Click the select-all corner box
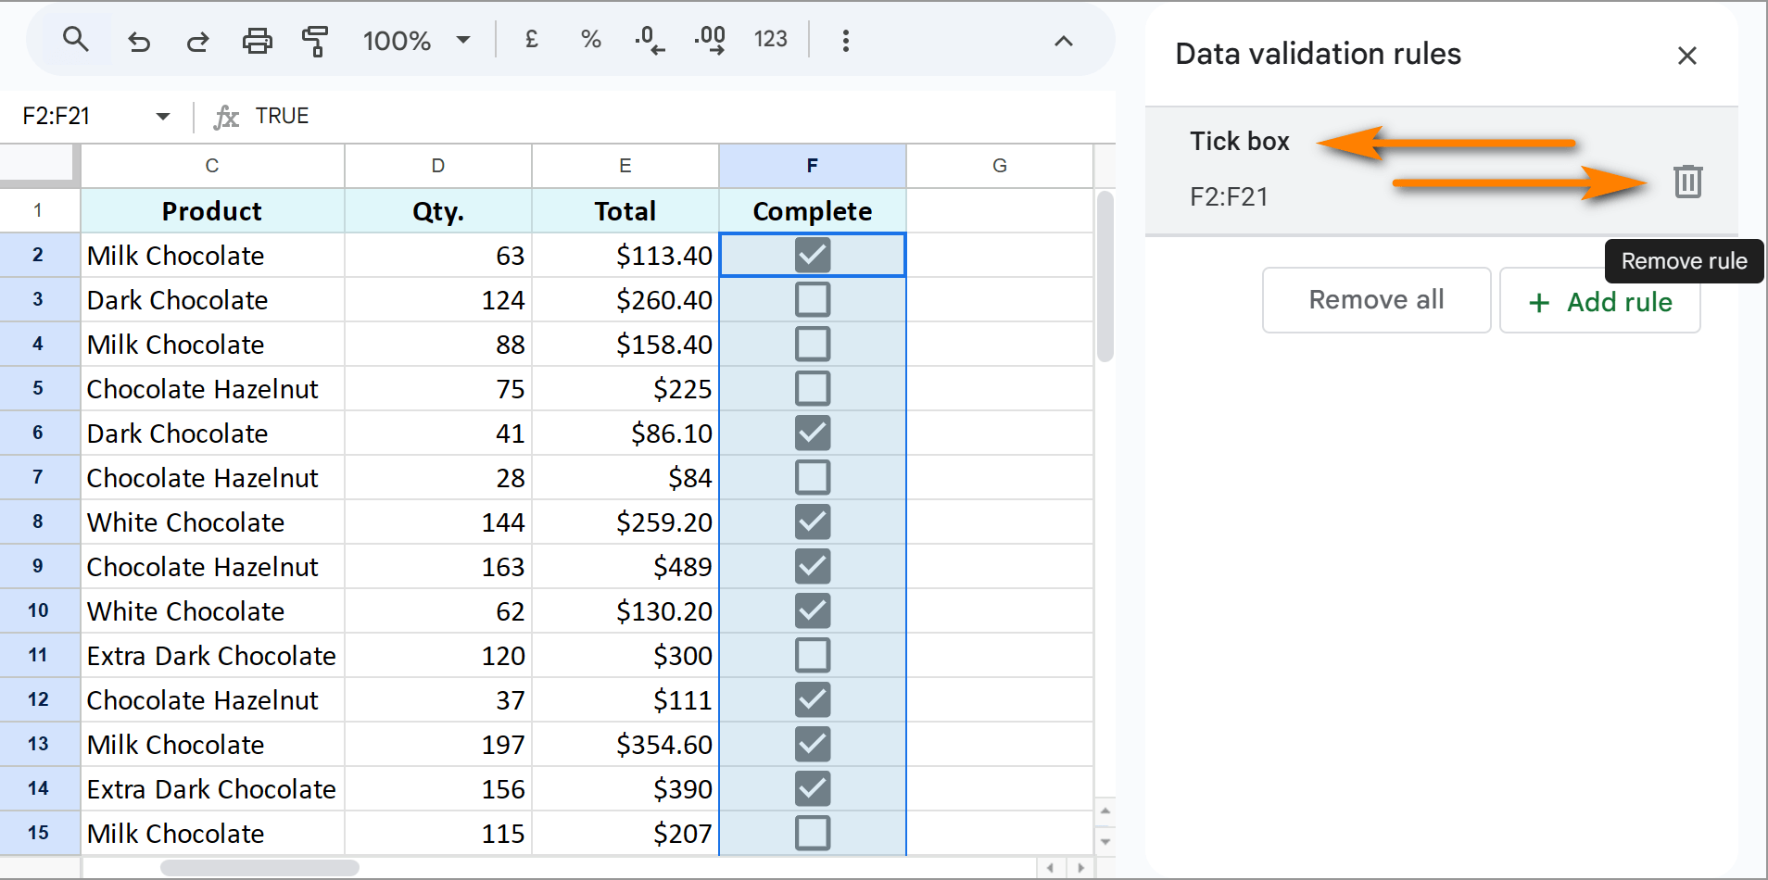 39,164
